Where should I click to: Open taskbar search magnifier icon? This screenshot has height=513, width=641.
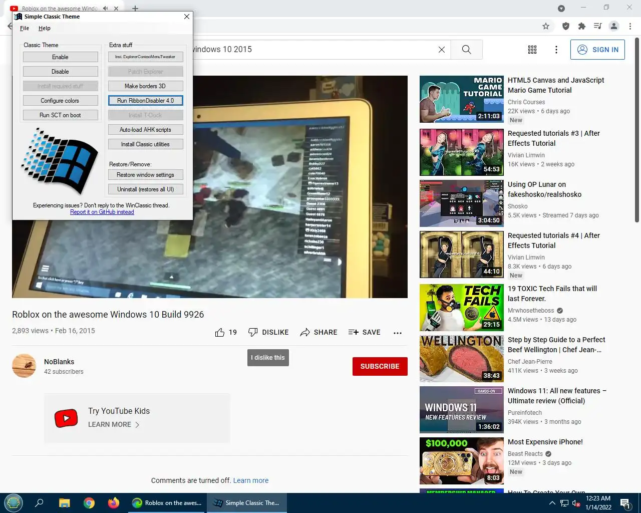[x=39, y=503]
